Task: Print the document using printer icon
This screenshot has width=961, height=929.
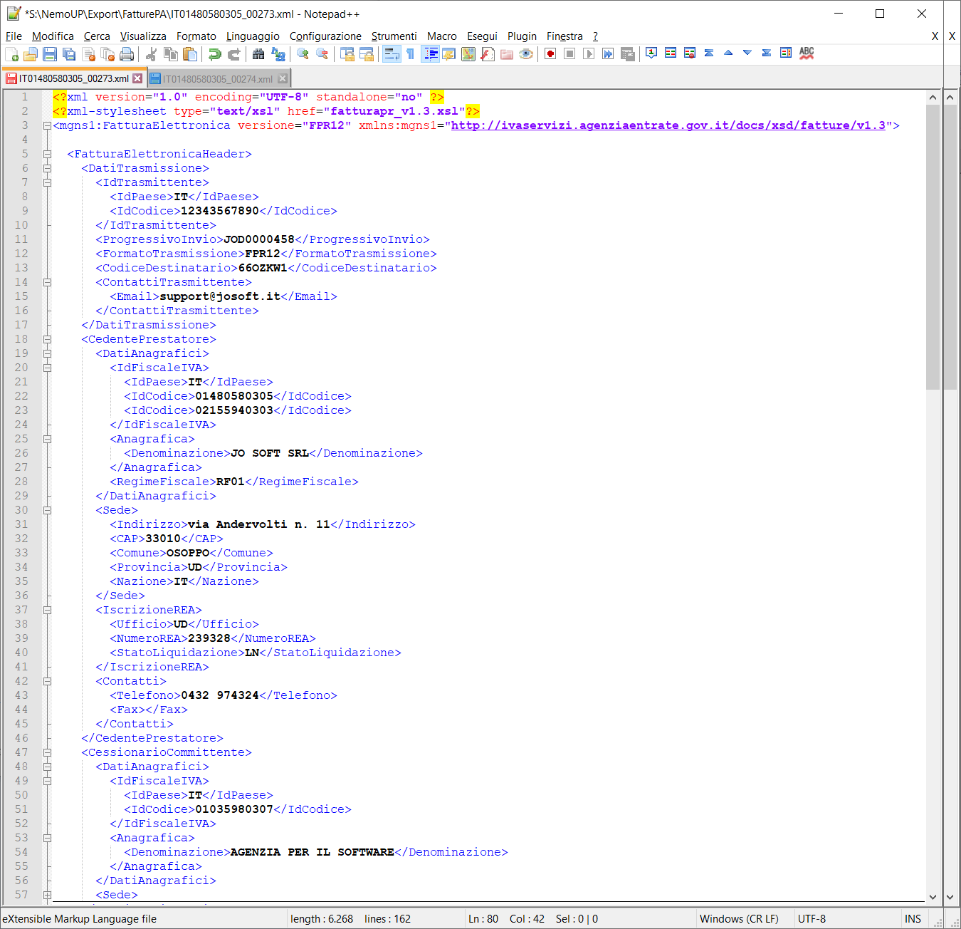Action: point(127,54)
